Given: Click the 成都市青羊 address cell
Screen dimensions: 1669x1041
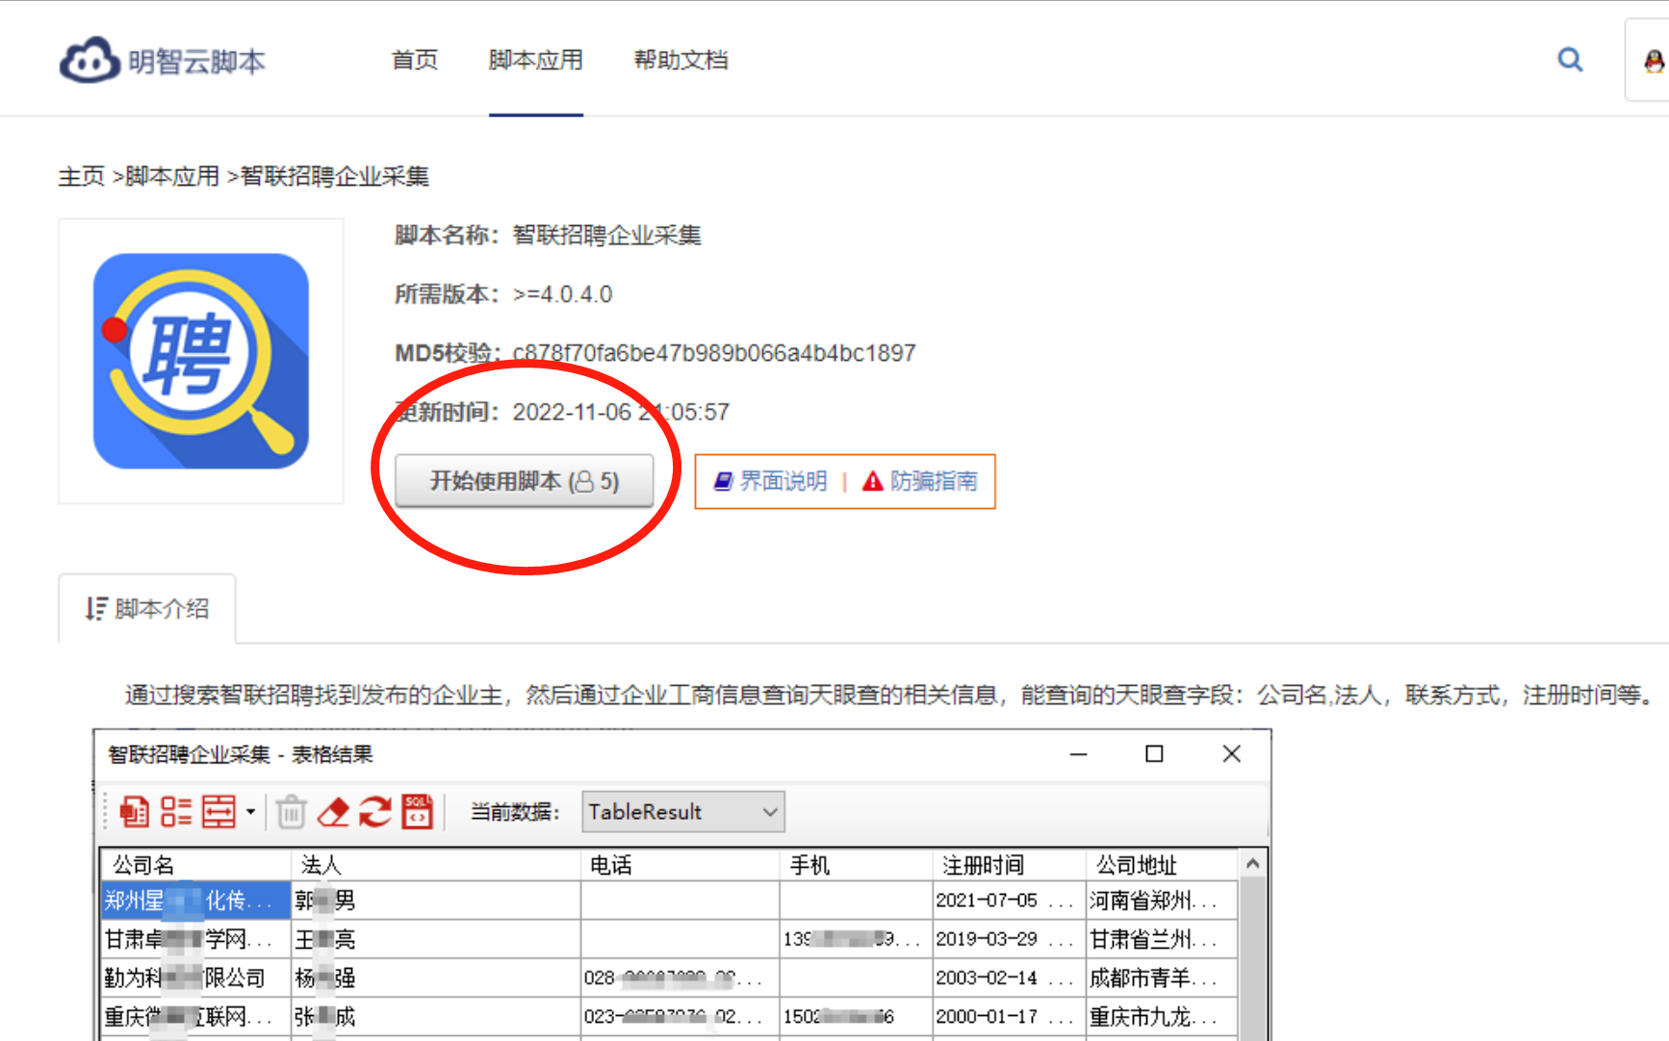Looking at the screenshot, I should (1162, 978).
